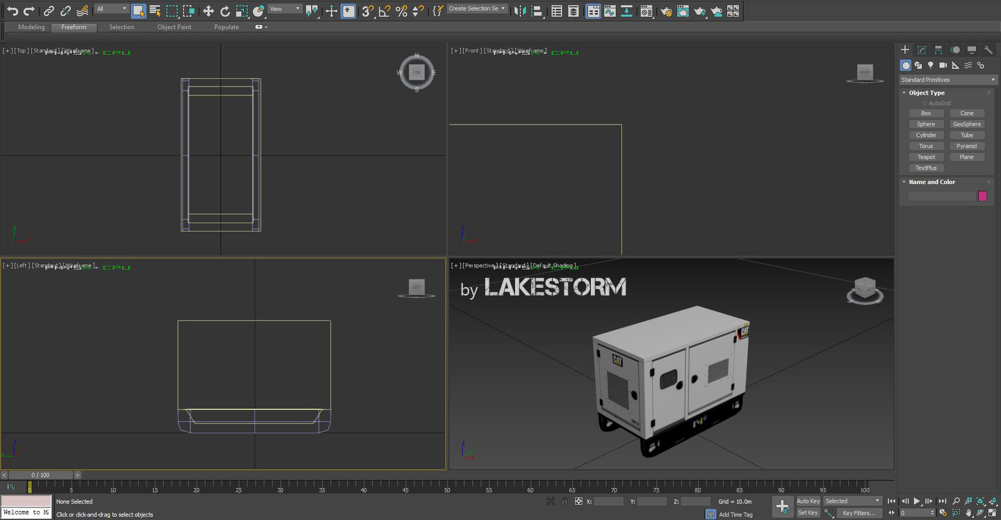1001x520 pixels.
Task: Toggle the Ribbon display button
Action: pyautogui.click(x=593, y=11)
